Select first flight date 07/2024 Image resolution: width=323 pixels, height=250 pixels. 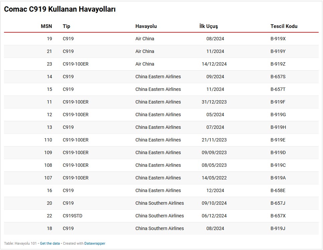[215, 127]
